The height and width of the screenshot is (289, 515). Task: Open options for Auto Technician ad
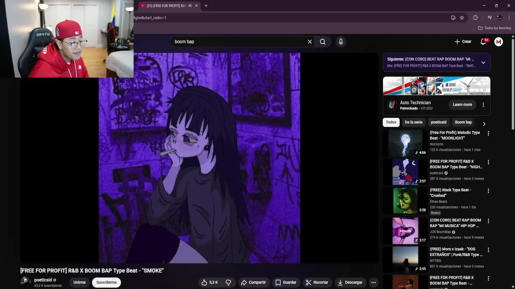[x=483, y=105]
